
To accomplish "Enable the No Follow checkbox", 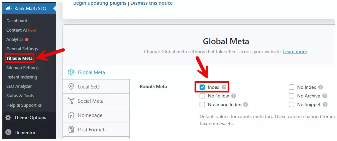I will (x=202, y=96).
